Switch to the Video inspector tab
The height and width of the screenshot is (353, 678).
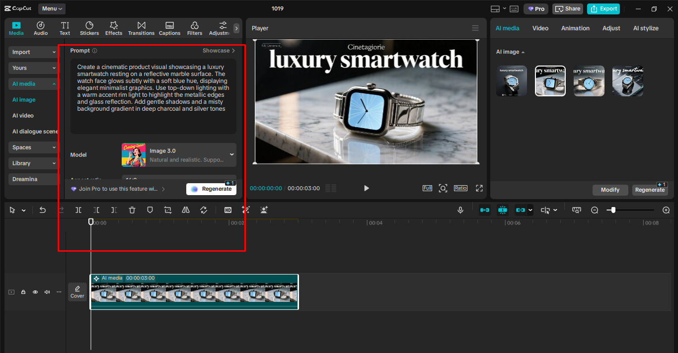click(x=540, y=28)
